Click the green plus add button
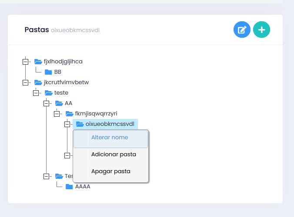294x217 pixels. (x=261, y=30)
